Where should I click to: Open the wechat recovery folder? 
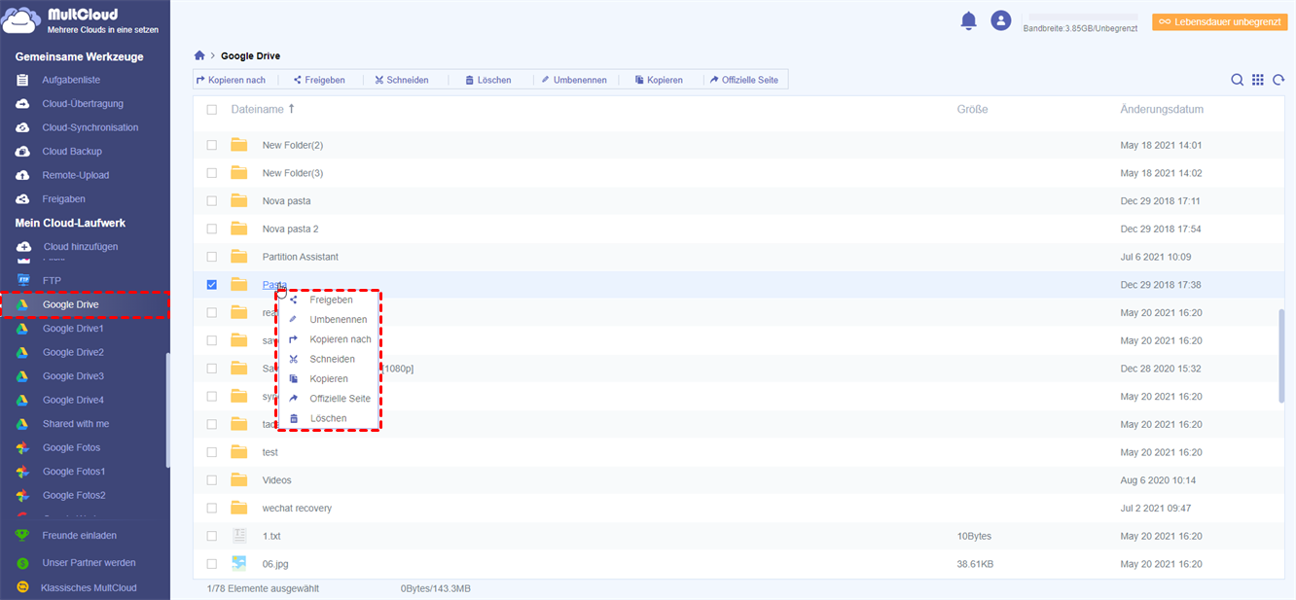pos(297,509)
